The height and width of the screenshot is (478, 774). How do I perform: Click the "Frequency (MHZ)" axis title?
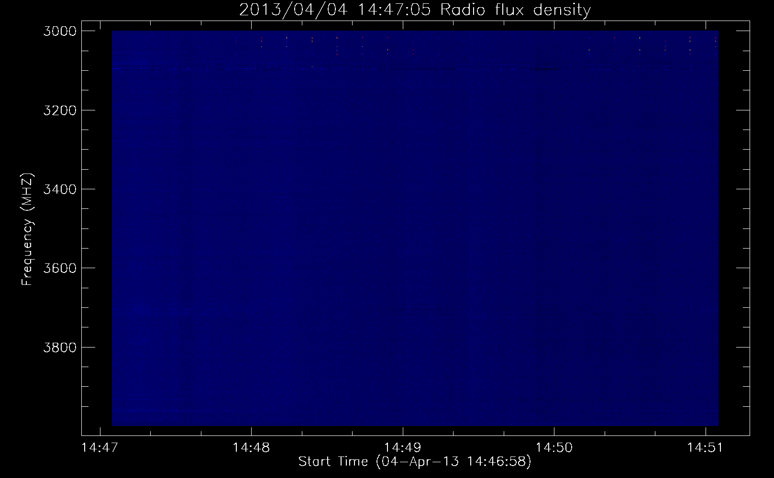[x=27, y=229]
